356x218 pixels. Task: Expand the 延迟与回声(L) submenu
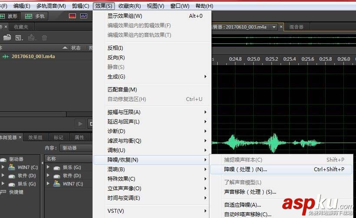click(152, 122)
